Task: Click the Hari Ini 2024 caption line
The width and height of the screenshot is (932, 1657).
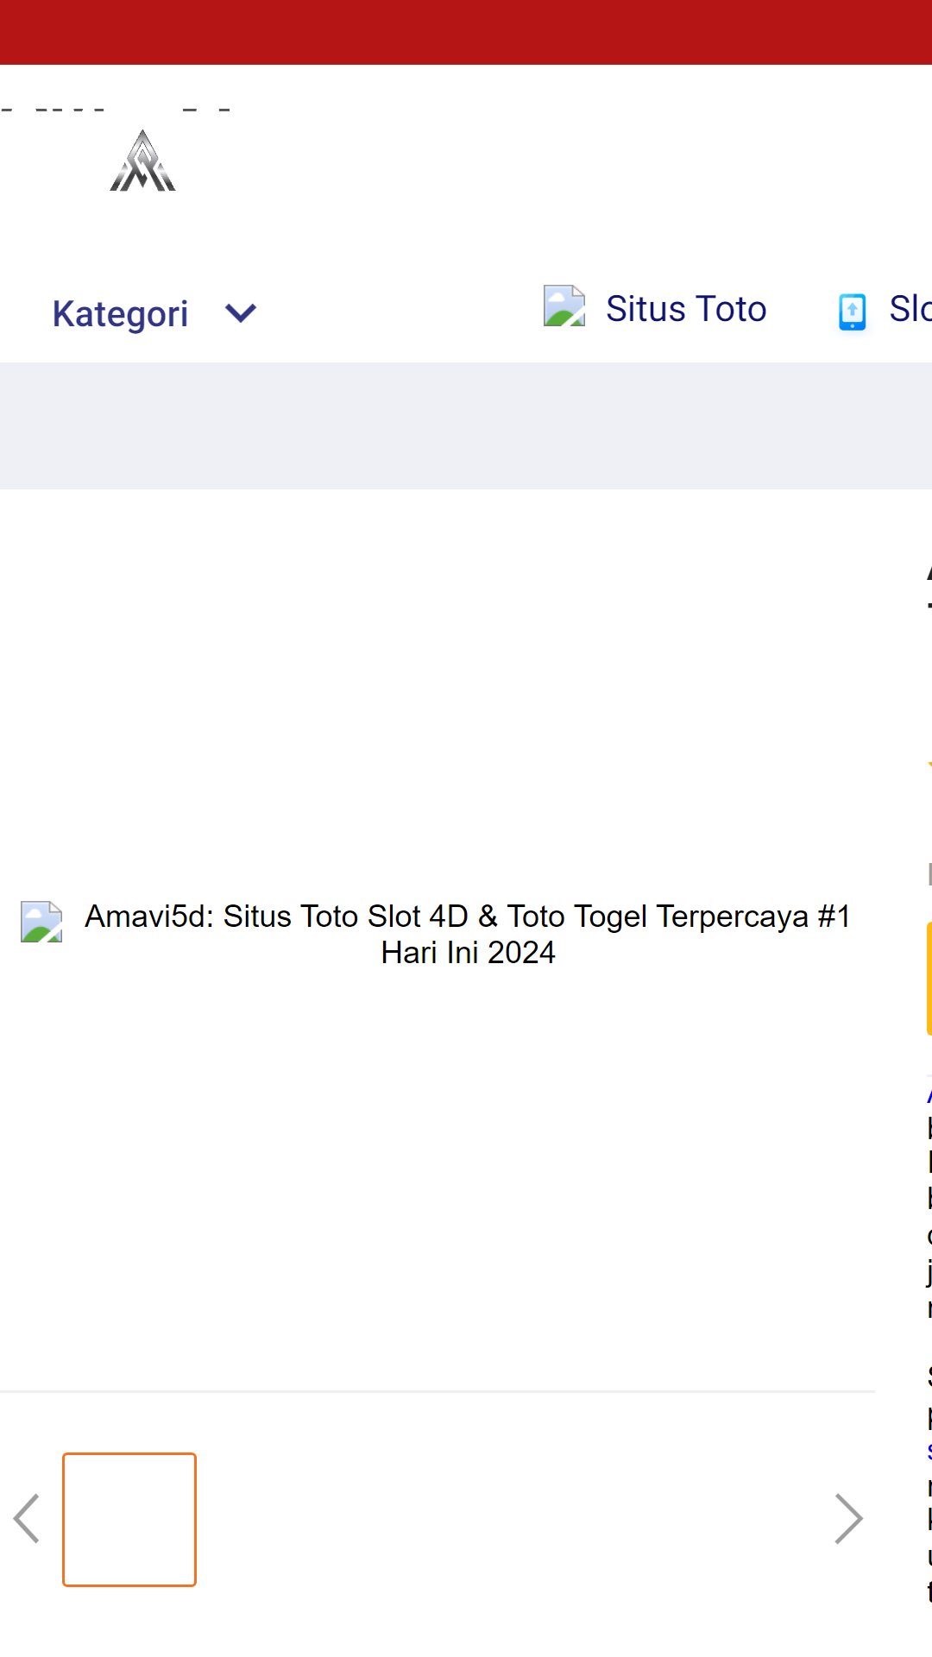Action: coord(468,953)
